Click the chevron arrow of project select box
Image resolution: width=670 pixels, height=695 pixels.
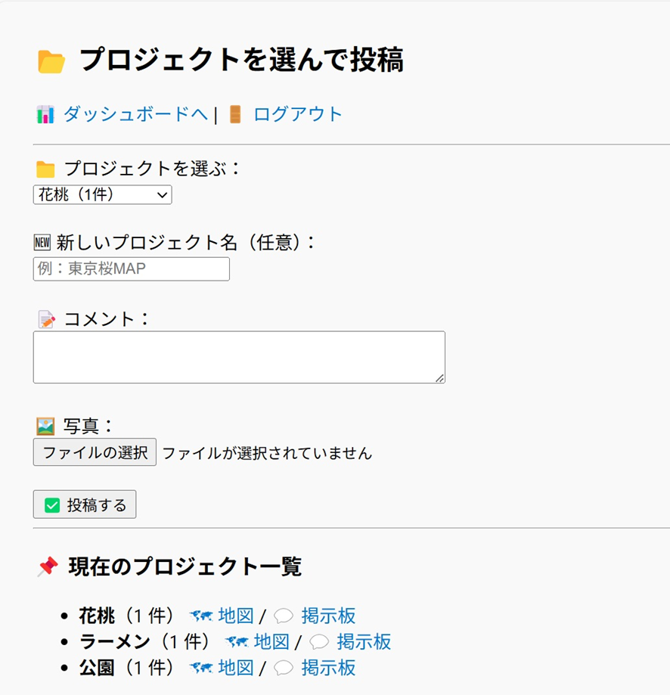coord(162,195)
